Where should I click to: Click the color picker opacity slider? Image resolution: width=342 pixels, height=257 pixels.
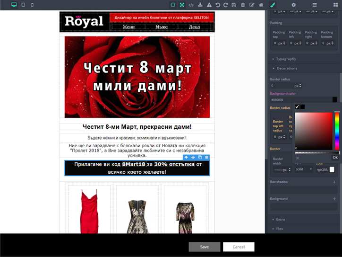(317, 153)
